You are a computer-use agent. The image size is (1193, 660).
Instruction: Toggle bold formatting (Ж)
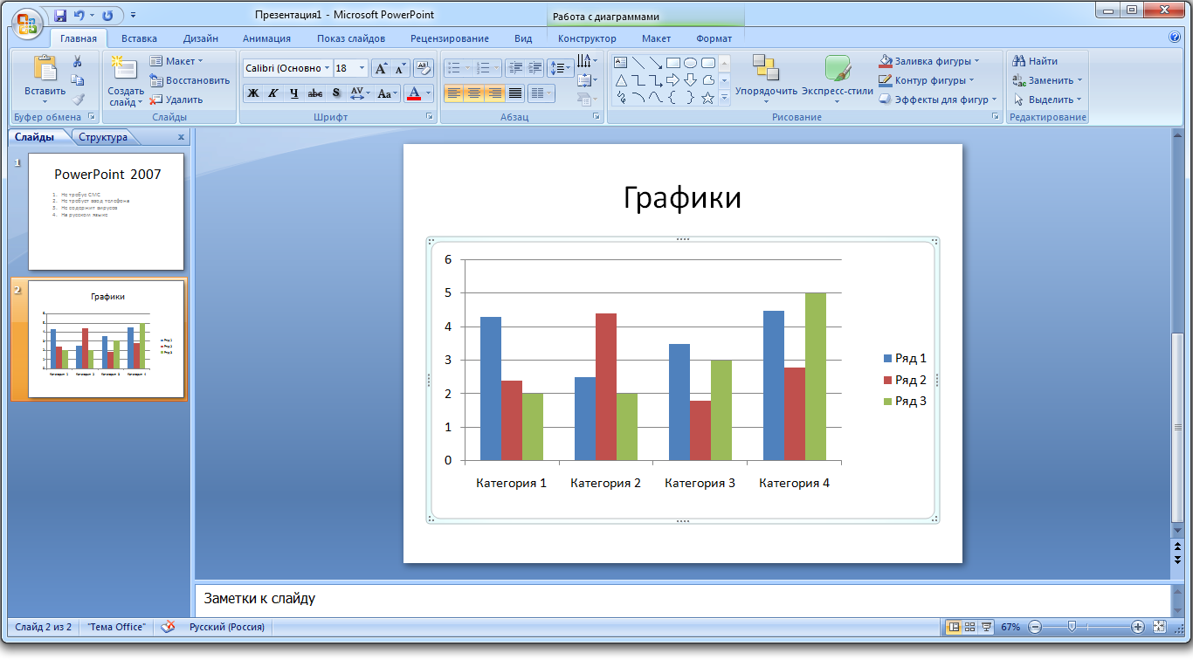(x=253, y=93)
